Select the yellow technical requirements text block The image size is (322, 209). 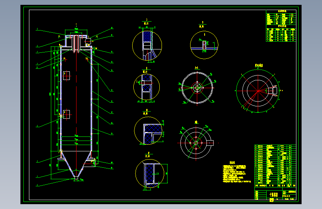[x=237, y=172]
